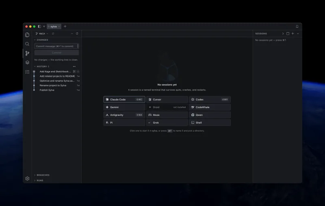The width and height of the screenshot is (325, 206).
Task: Start a Gemini session
Action: (x=124, y=107)
